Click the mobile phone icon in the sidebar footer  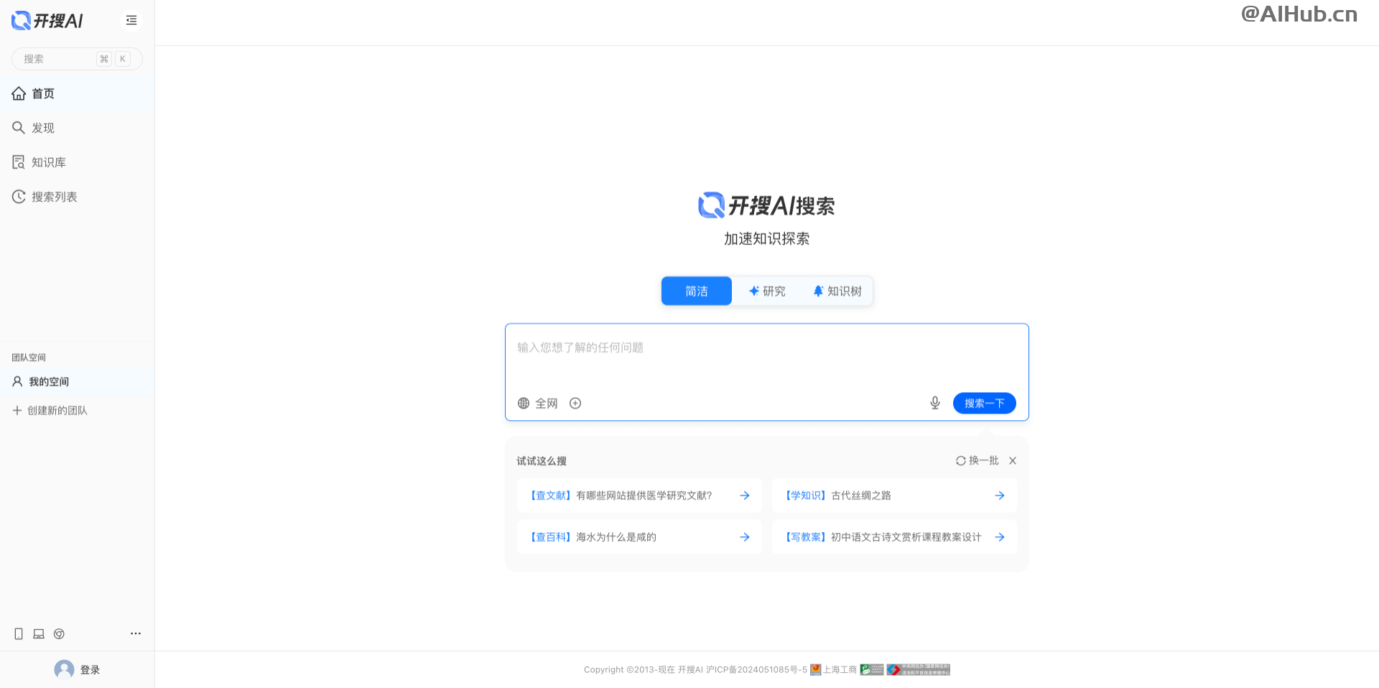click(x=19, y=633)
